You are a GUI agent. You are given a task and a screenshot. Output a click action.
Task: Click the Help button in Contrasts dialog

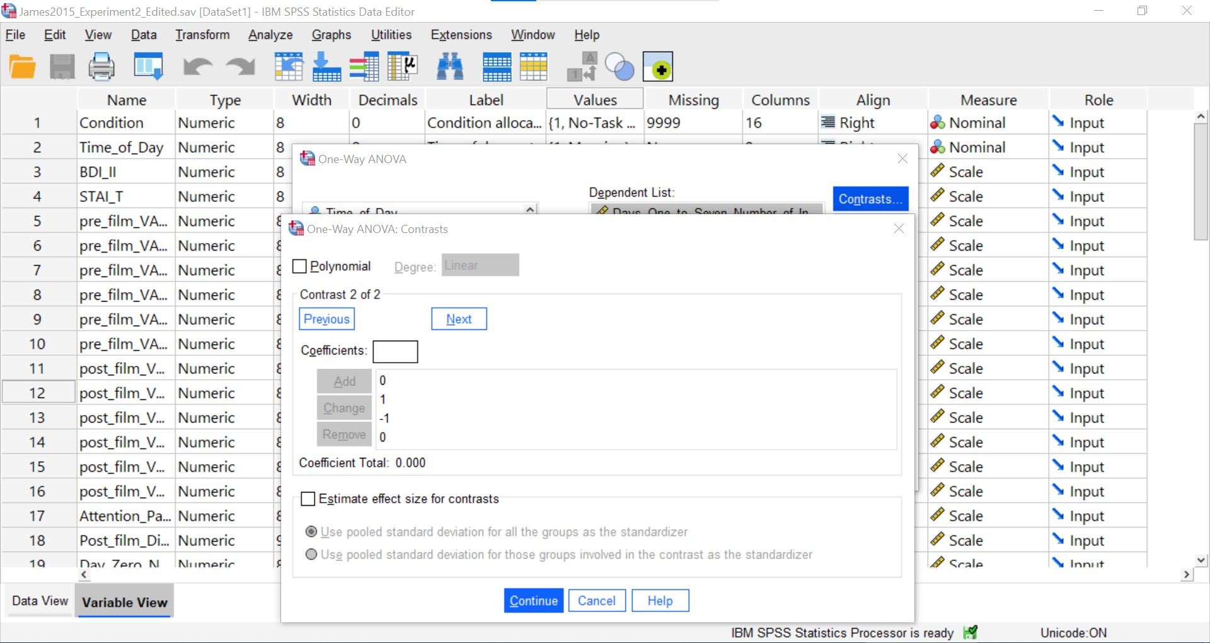(x=660, y=601)
